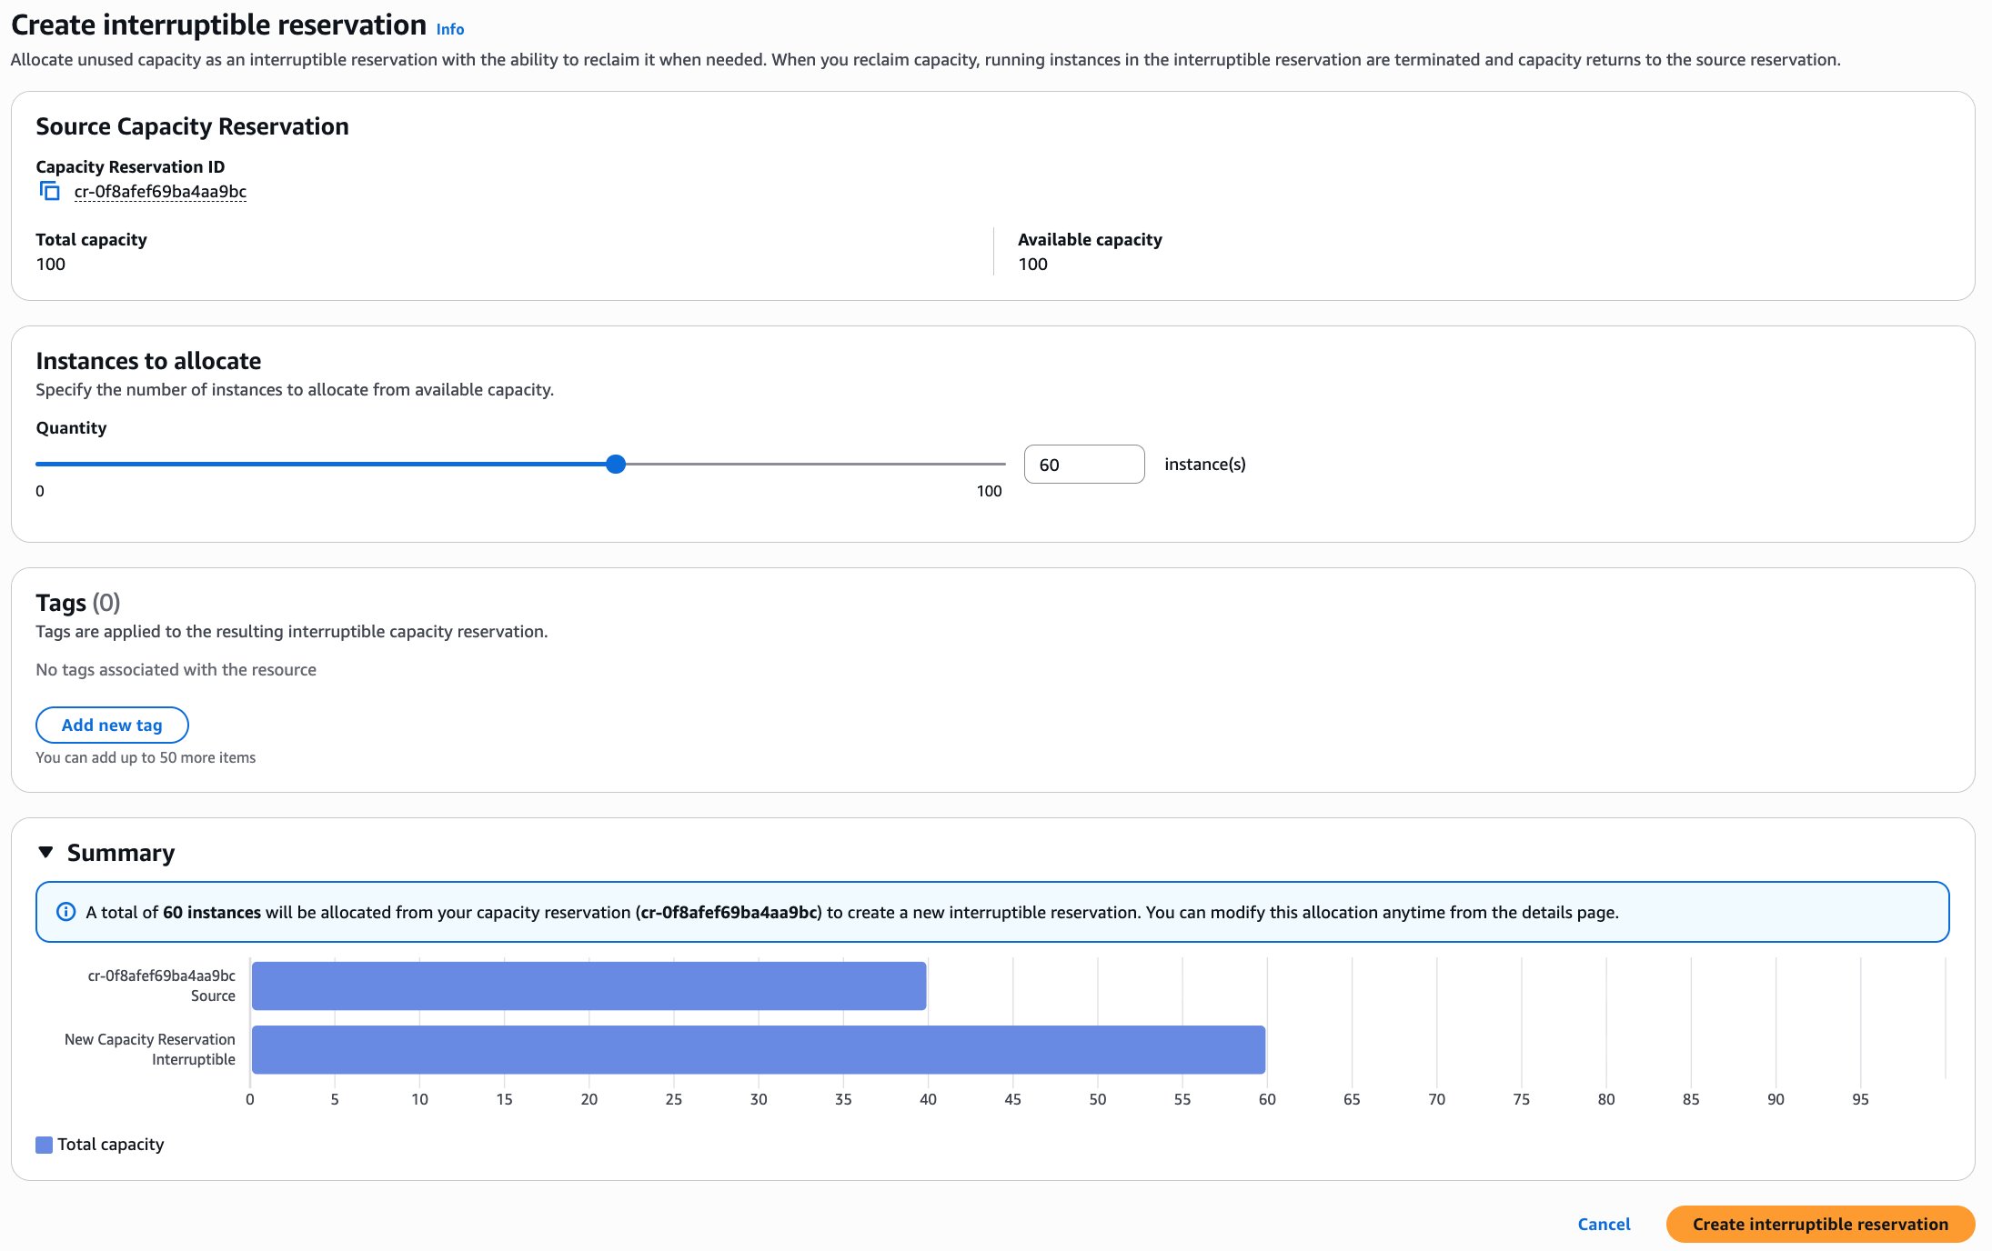Click the Tags (0) section header
This screenshot has height=1251, width=1992.
[78, 602]
